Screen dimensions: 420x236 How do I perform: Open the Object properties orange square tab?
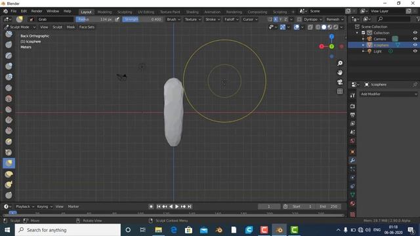(x=352, y=151)
